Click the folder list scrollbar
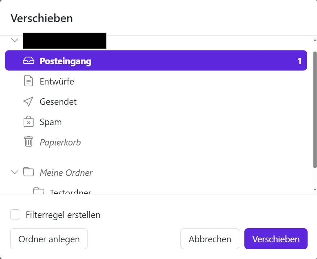317x259 pixels. 314,109
